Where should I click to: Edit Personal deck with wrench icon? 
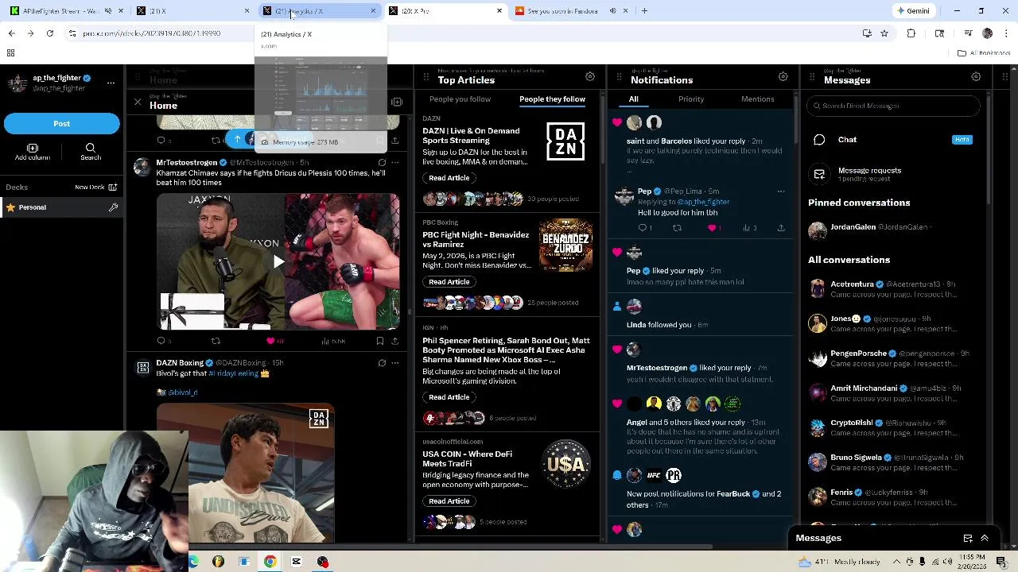coord(113,207)
